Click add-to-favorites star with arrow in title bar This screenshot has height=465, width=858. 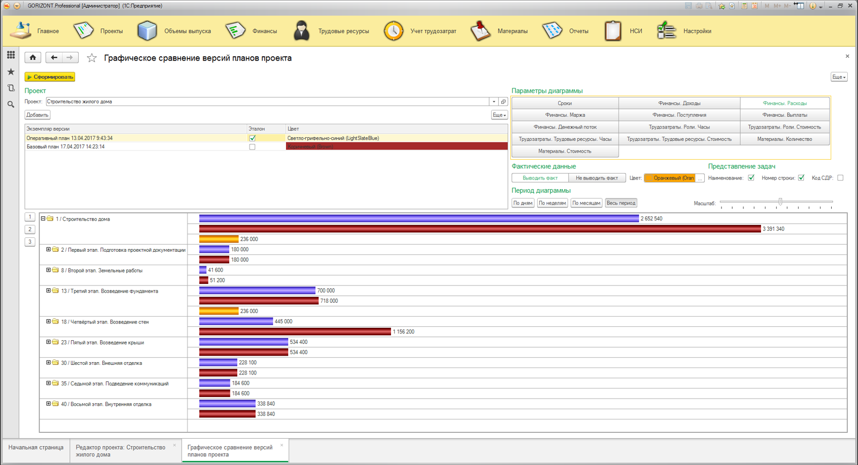tap(721, 6)
